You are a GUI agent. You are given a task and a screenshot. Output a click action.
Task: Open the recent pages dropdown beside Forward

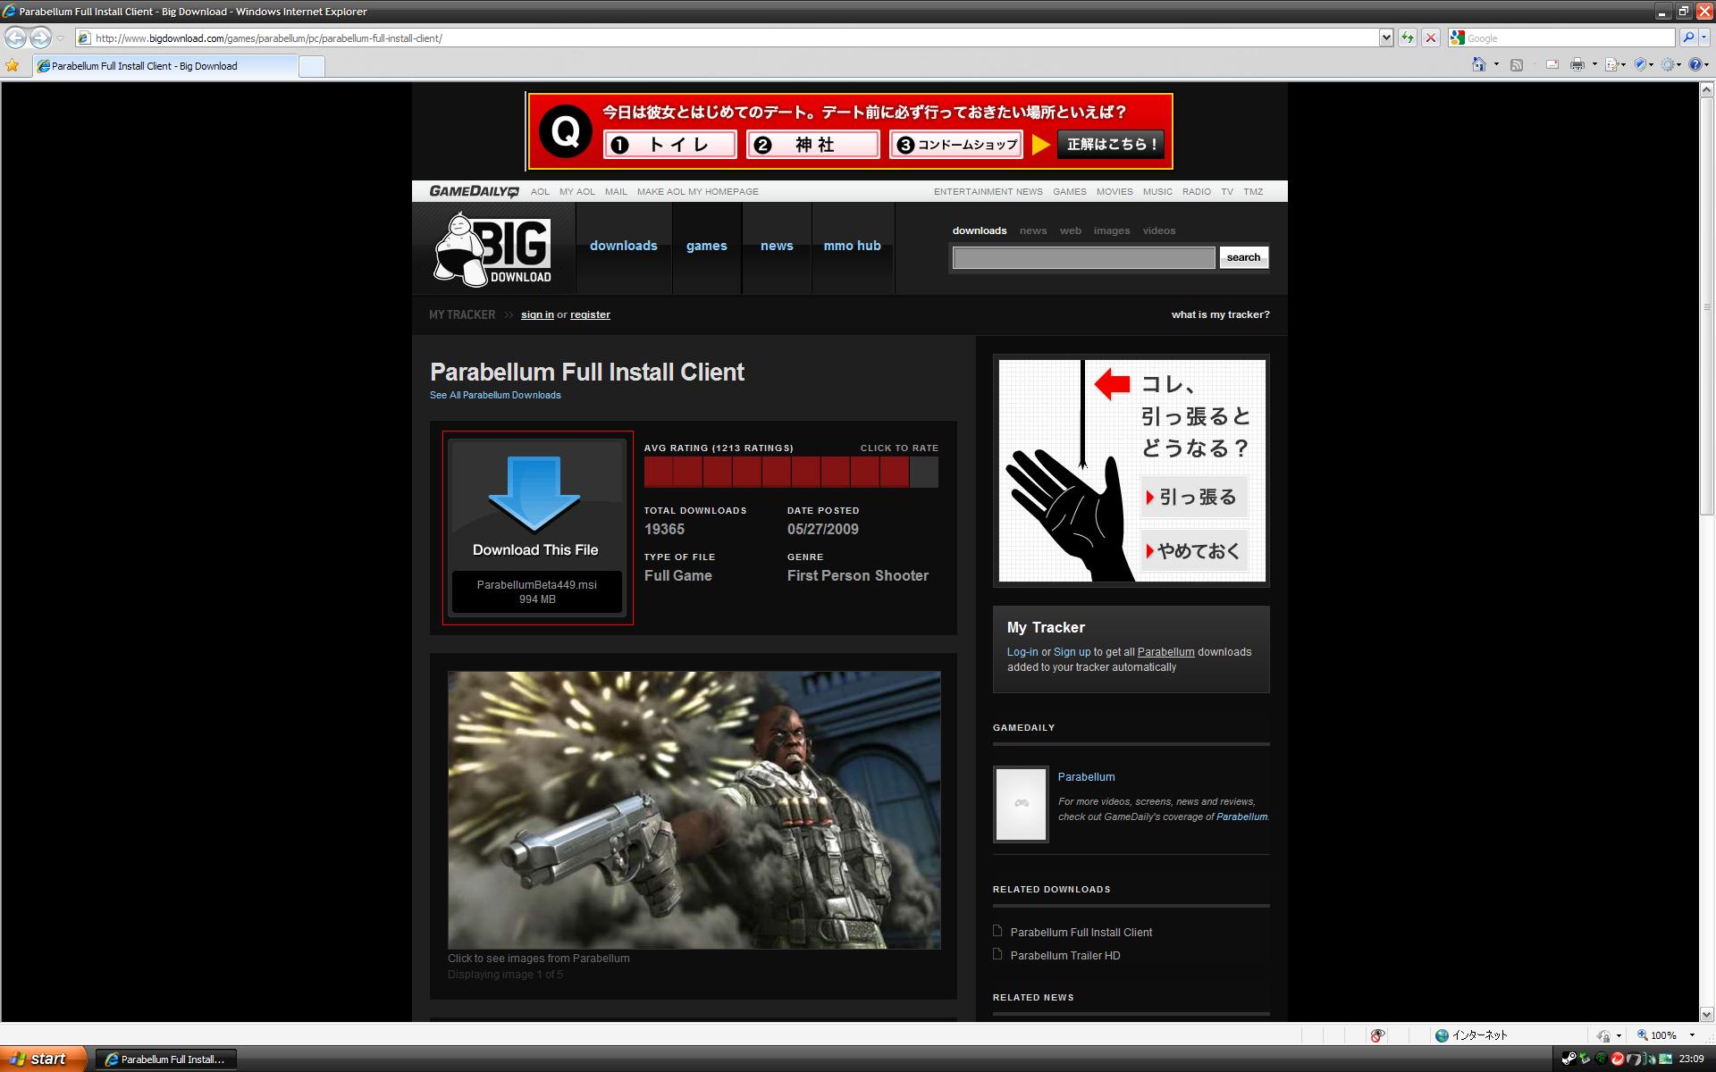[60, 38]
